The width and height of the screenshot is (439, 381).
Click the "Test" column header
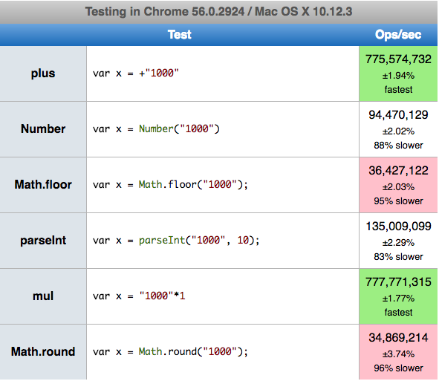tap(180, 35)
